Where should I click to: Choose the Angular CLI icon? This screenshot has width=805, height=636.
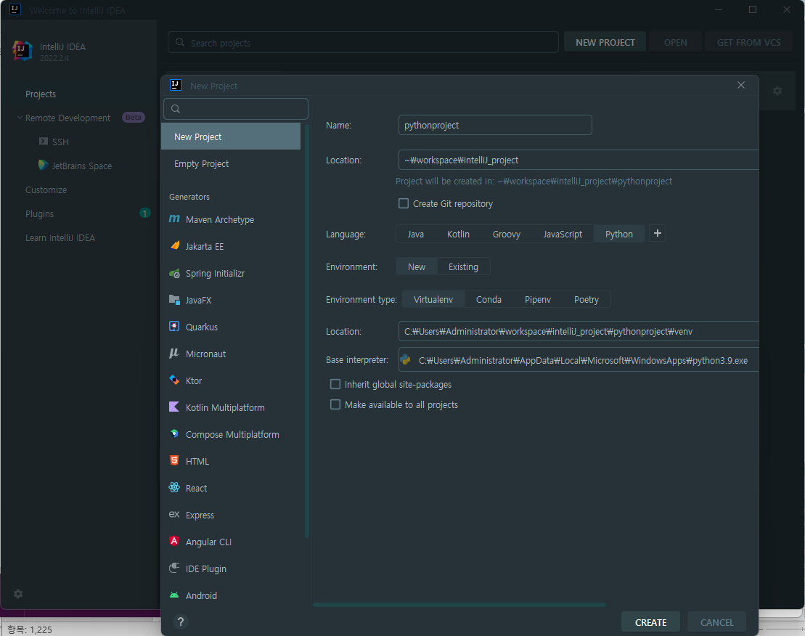(174, 541)
